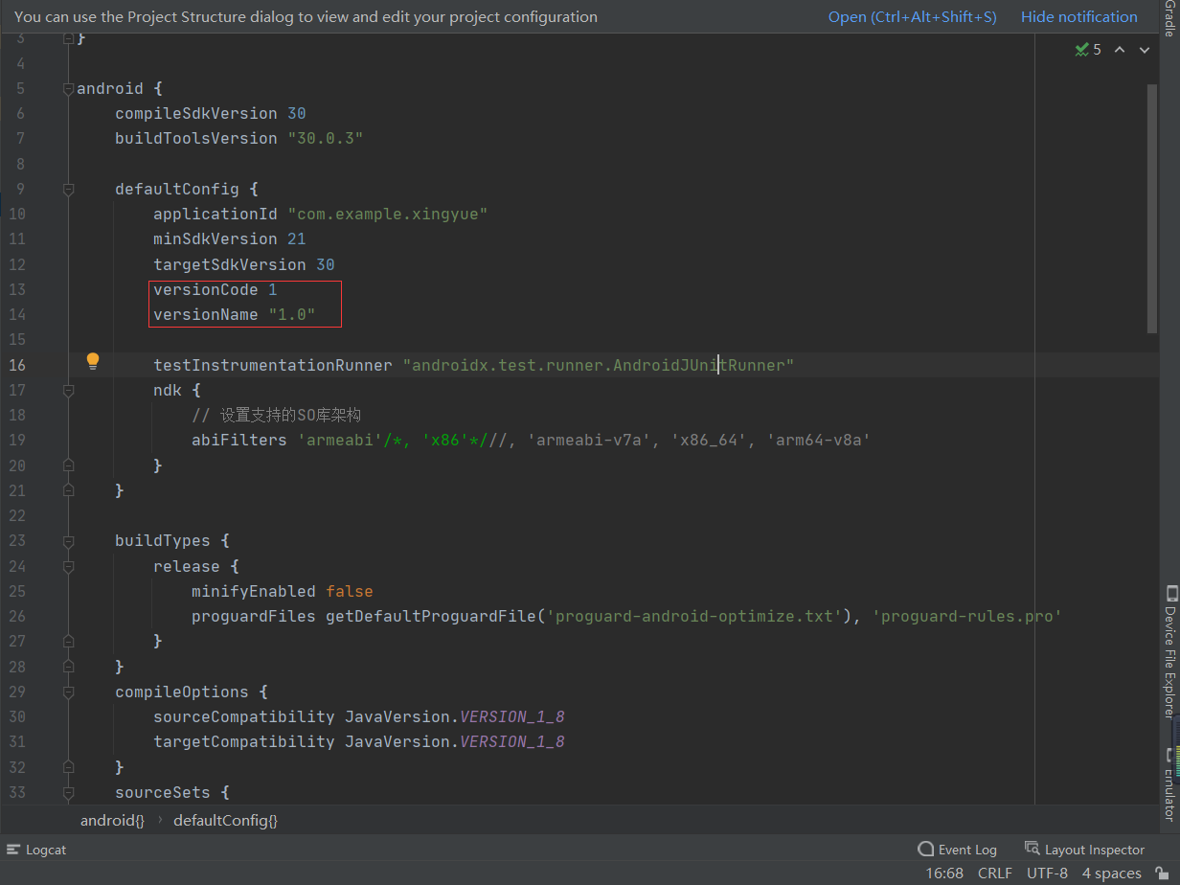Image resolution: width=1180 pixels, height=885 pixels.
Task: Collapse the sourceSets block at line 33
Action: click(x=68, y=793)
